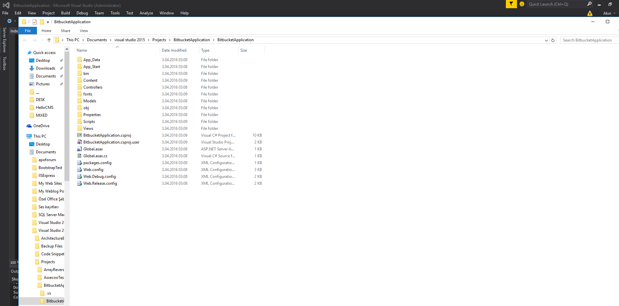Click the navigation pane vertical scrollbar

click(x=67, y=116)
